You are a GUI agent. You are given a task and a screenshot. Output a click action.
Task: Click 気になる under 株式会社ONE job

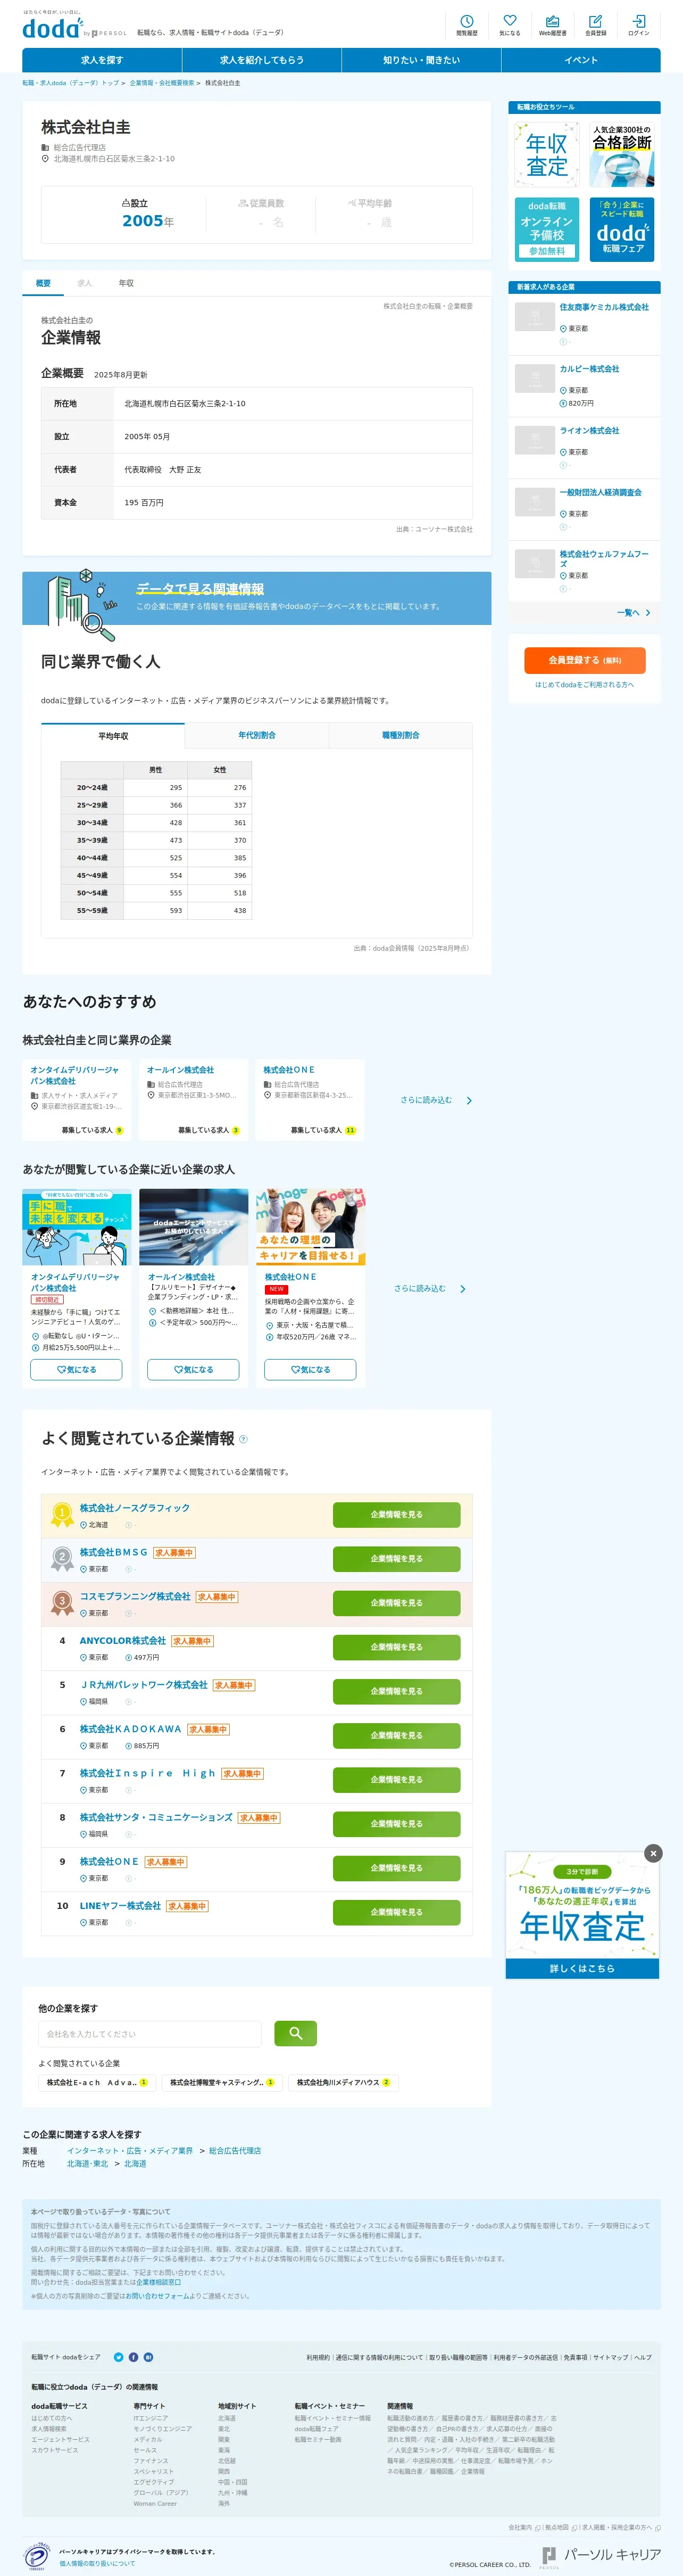tap(310, 1370)
